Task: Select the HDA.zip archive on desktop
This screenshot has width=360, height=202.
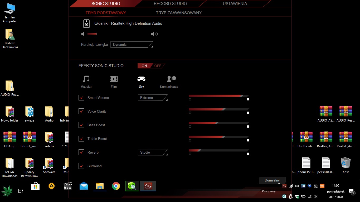Action: point(10,140)
